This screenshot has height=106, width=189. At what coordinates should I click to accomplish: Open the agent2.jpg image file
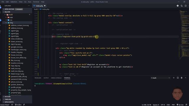[15, 33]
